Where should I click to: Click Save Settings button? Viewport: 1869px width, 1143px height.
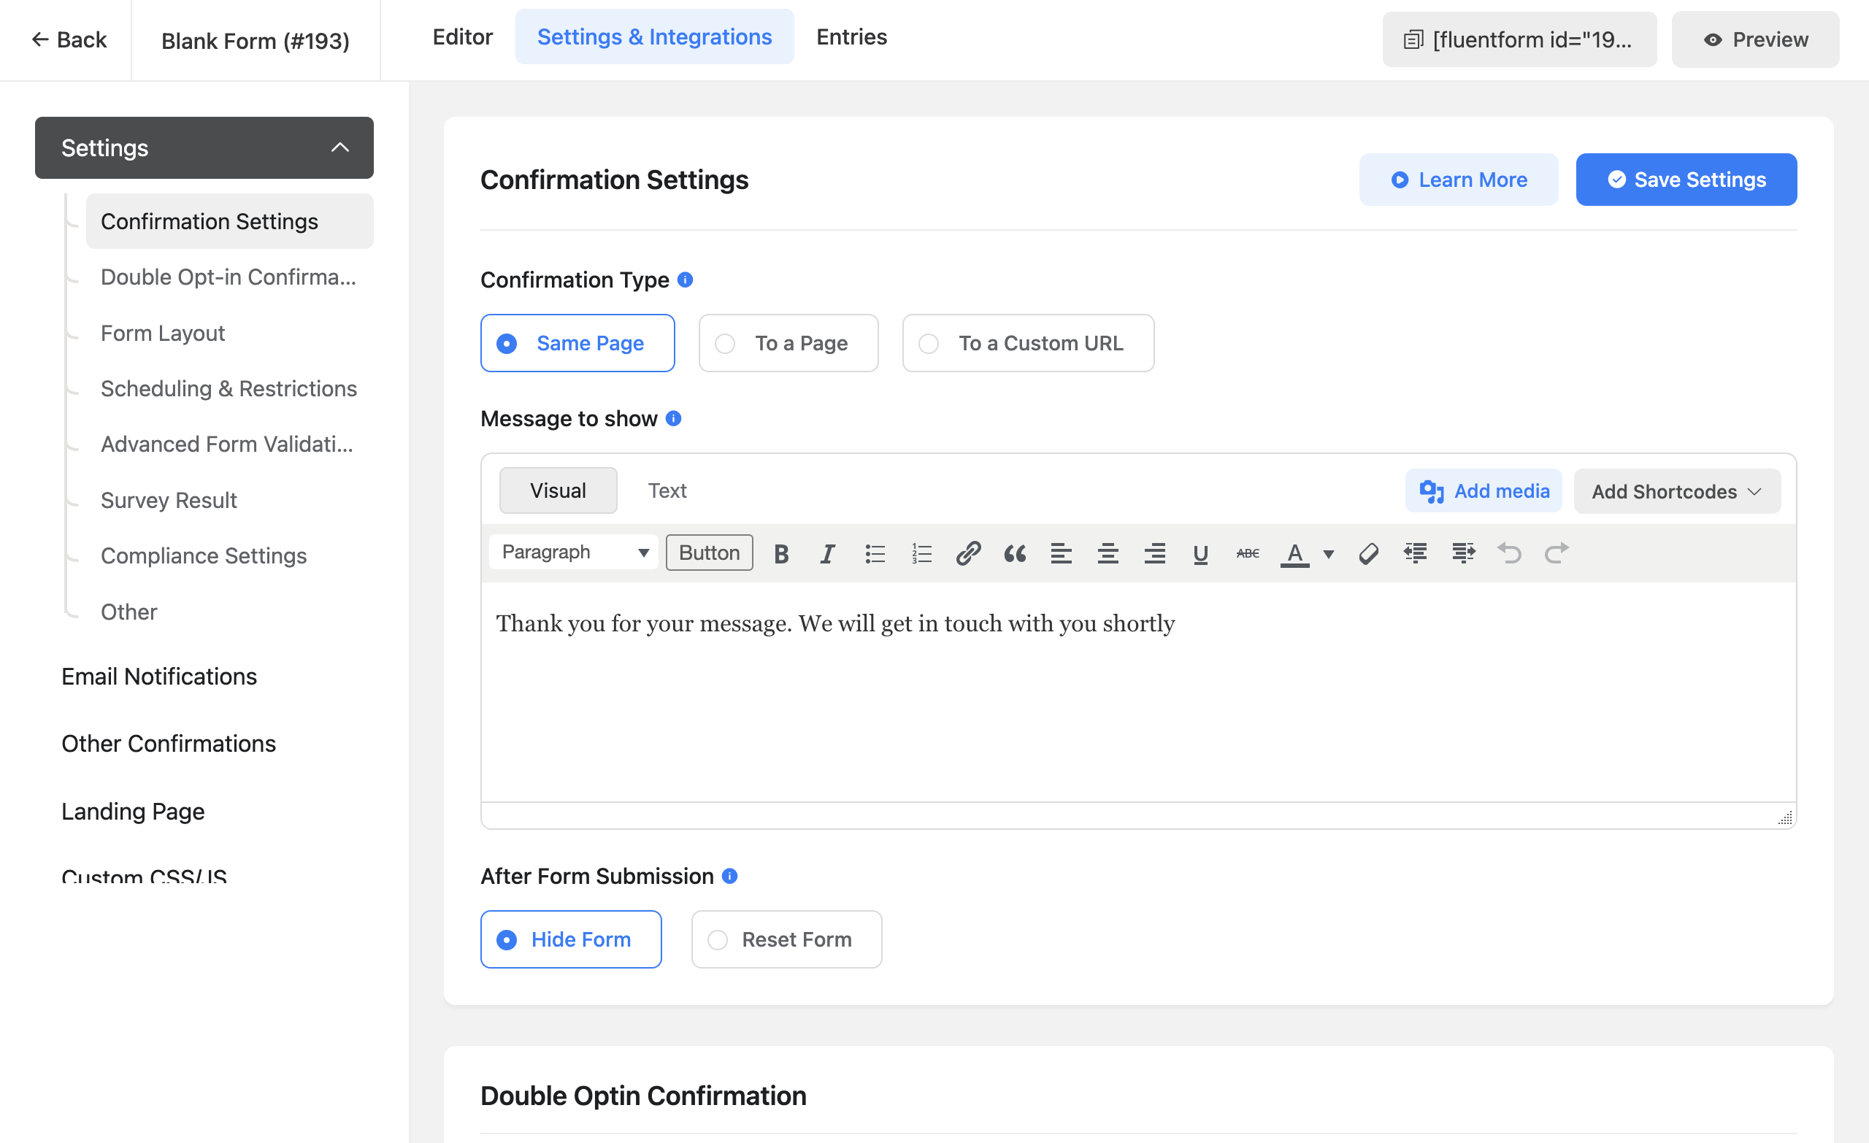(x=1686, y=179)
